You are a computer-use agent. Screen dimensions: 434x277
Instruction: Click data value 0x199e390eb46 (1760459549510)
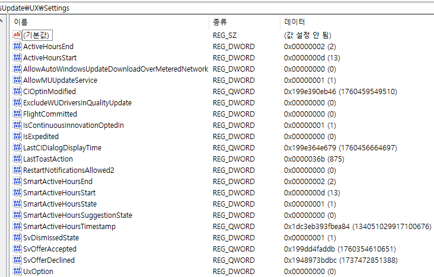[x=340, y=92]
